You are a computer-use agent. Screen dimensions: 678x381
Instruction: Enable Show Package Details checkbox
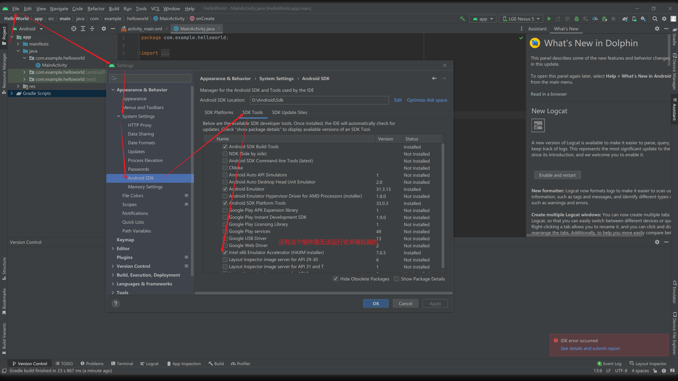point(397,279)
